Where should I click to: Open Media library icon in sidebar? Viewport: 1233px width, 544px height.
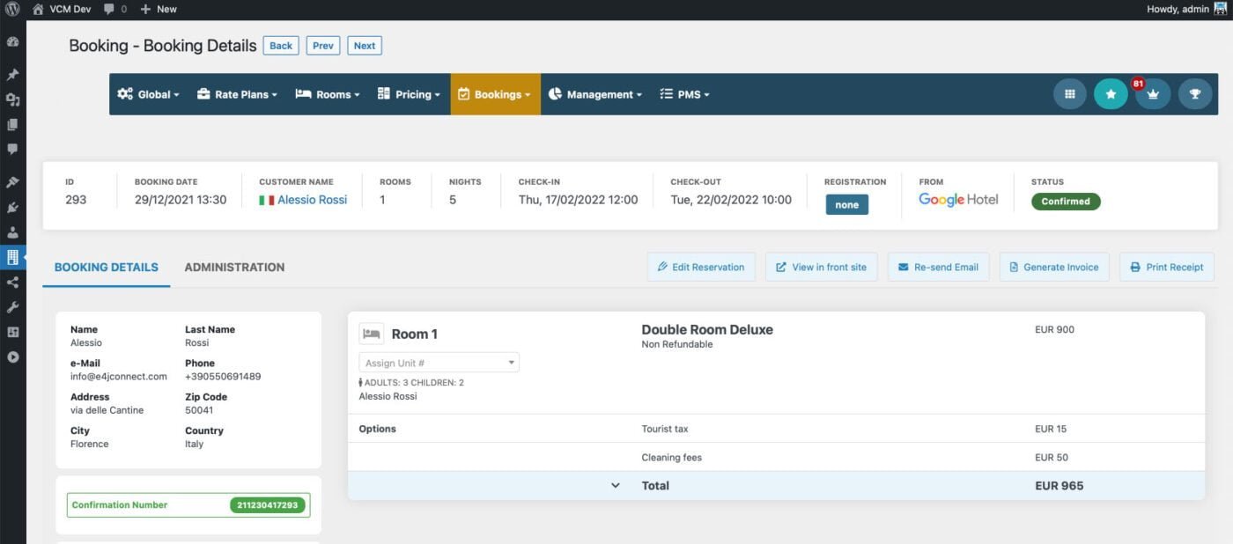click(x=12, y=99)
